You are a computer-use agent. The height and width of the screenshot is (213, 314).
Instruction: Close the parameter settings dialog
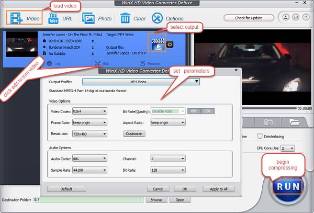pyautogui.click(x=236, y=70)
